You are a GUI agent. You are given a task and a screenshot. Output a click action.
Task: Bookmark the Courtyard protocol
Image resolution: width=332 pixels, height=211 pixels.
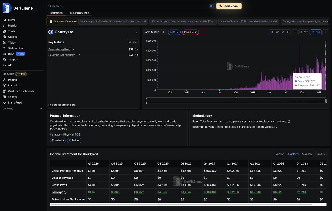tap(137, 32)
